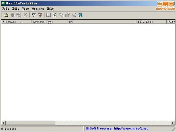This screenshot has height=132, width=176.
Task: Open the View menu
Action: point(26,9)
